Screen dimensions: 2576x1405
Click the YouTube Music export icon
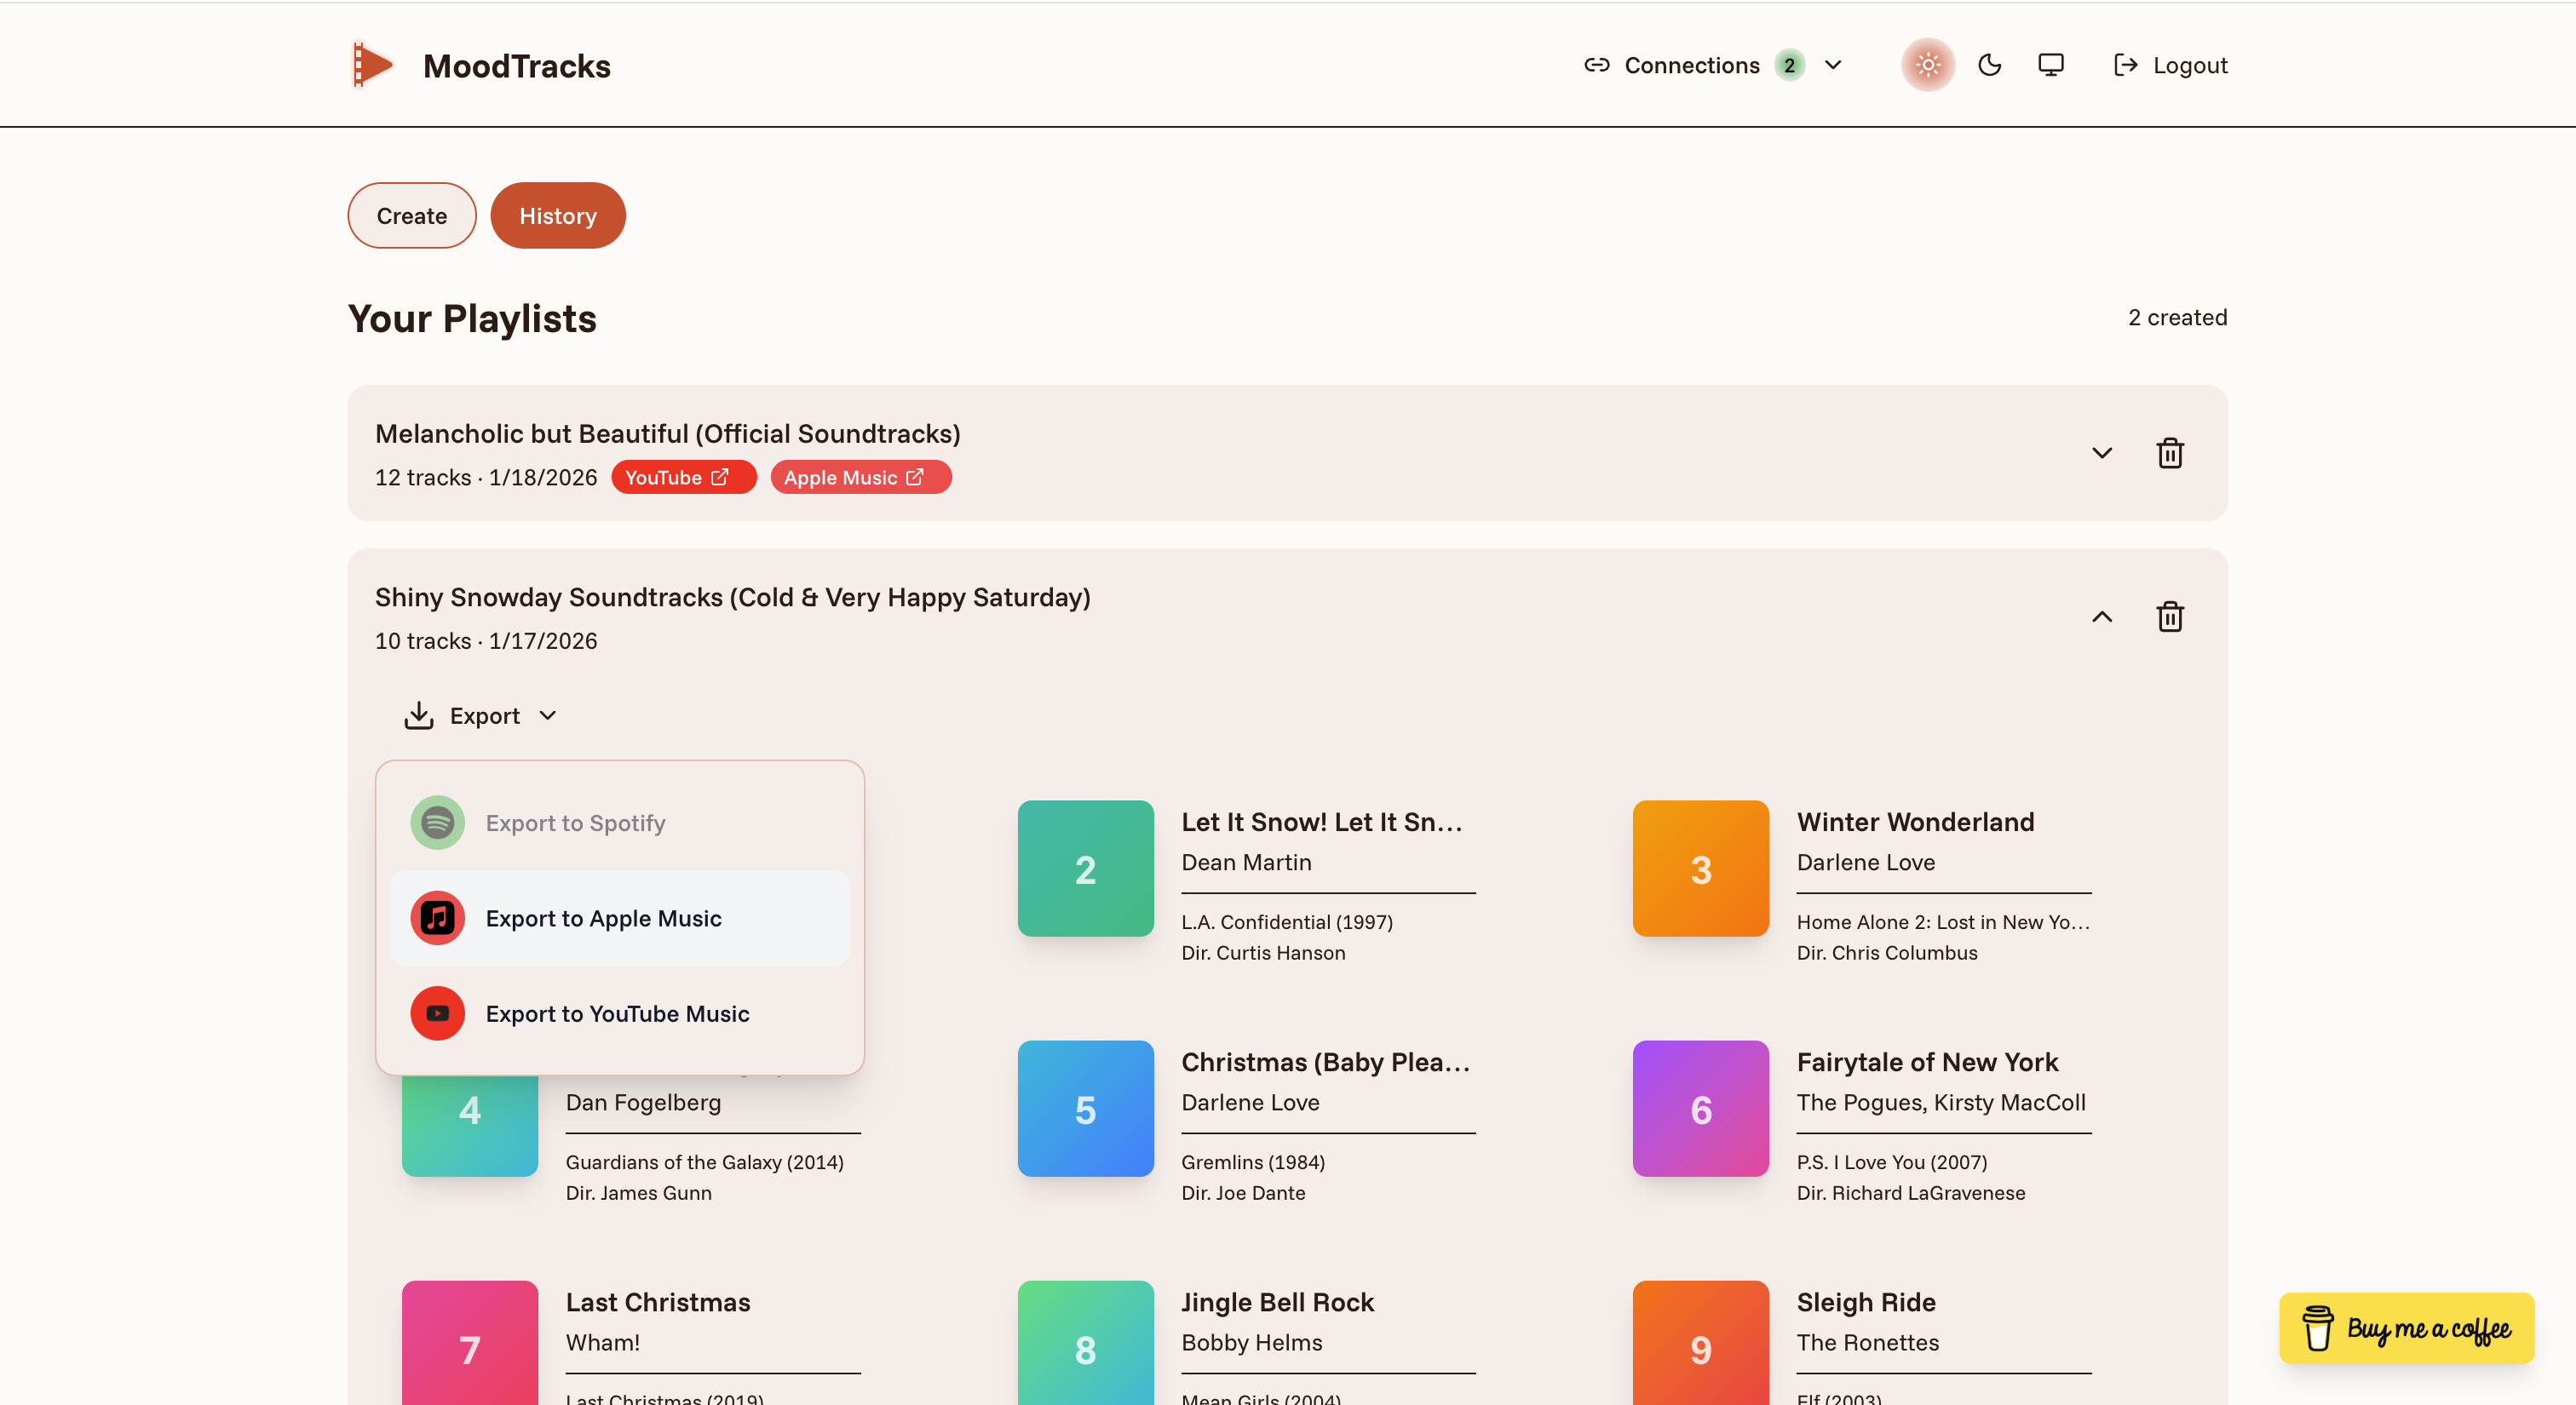point(437,1013)
